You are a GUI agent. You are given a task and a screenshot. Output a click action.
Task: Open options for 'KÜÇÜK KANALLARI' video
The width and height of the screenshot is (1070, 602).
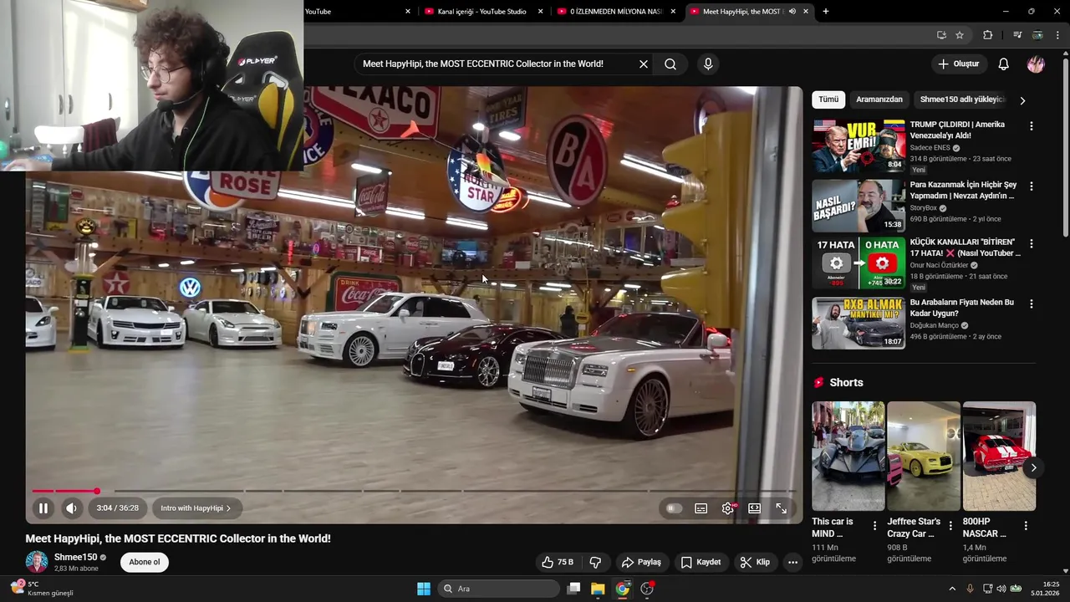[1032, 244]
